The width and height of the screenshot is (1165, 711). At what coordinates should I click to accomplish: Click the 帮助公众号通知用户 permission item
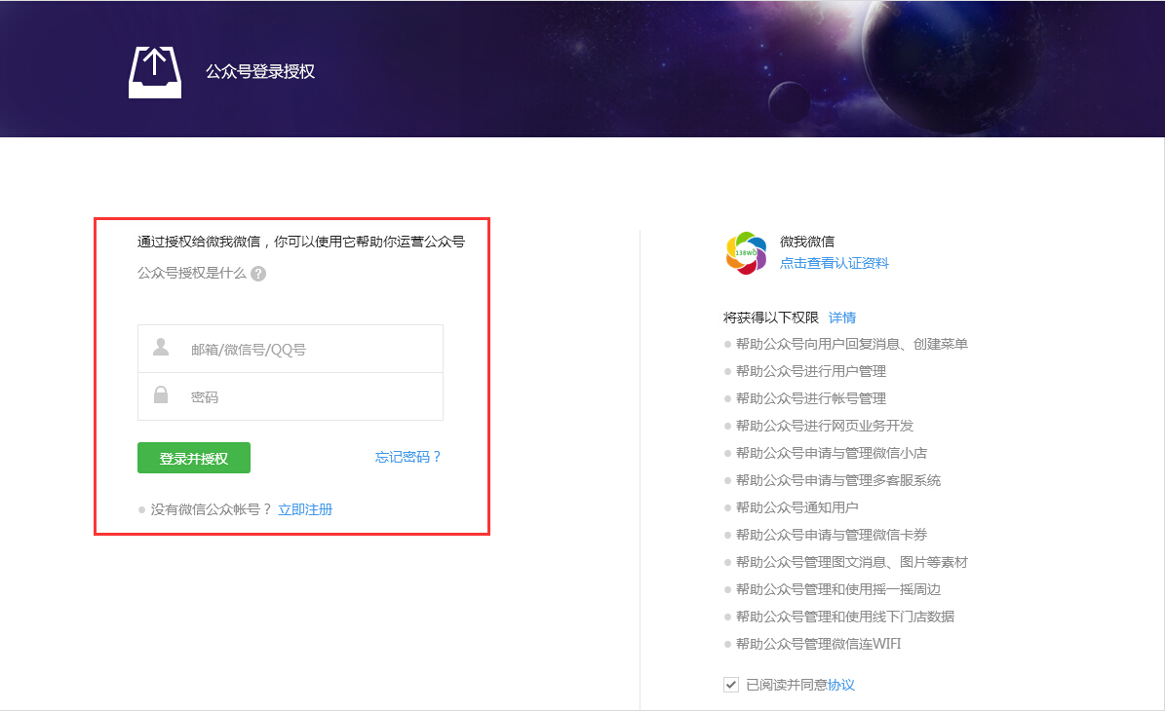point(796,507)
